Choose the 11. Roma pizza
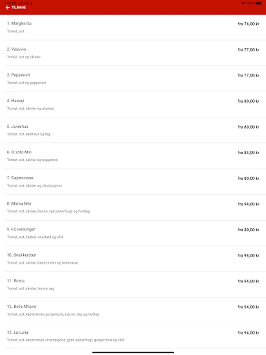Image resolution: width=266 pixels, height=355 pixels. coord(133,284)
